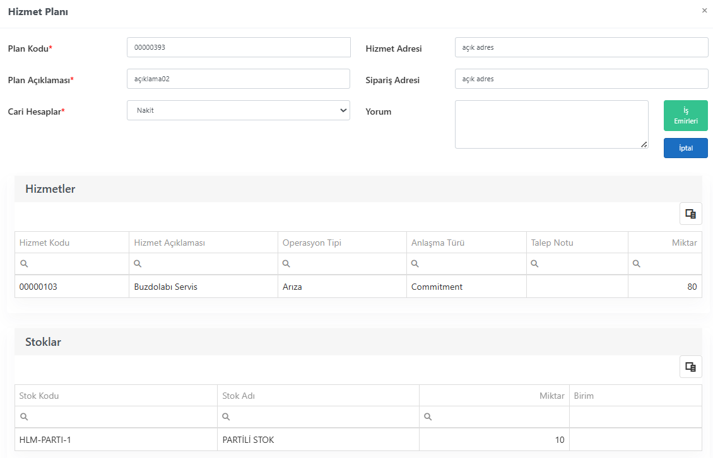Sort by Stok Adı column header
The height and width of the screenshot is (458, 713).
pos(318,396)
